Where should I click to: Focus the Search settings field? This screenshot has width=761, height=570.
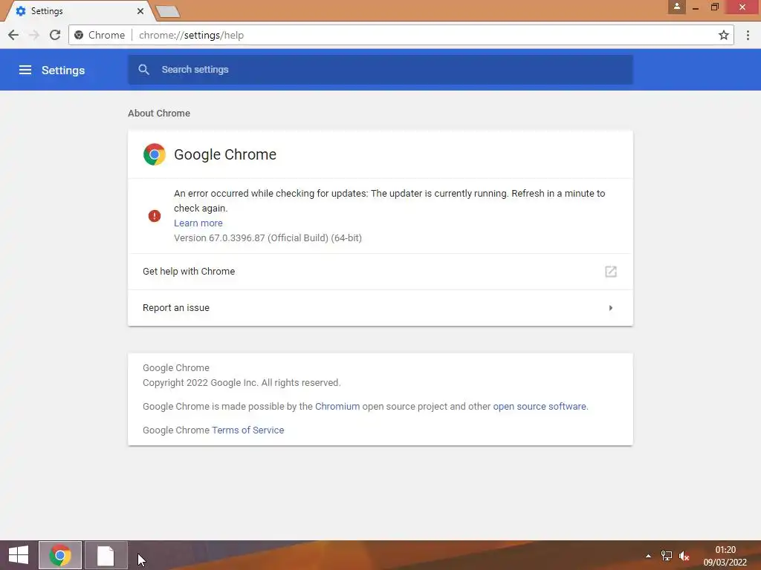coord(380,70)
